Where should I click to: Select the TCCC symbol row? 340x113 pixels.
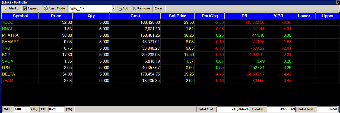(x=170, y=22)
